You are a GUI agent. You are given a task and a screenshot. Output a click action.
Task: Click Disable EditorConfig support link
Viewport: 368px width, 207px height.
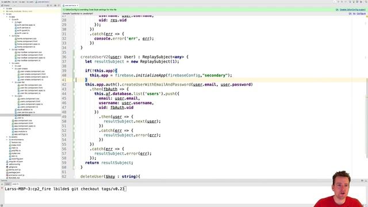click(352, 10)
